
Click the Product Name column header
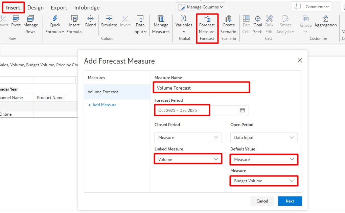point(50,97)
